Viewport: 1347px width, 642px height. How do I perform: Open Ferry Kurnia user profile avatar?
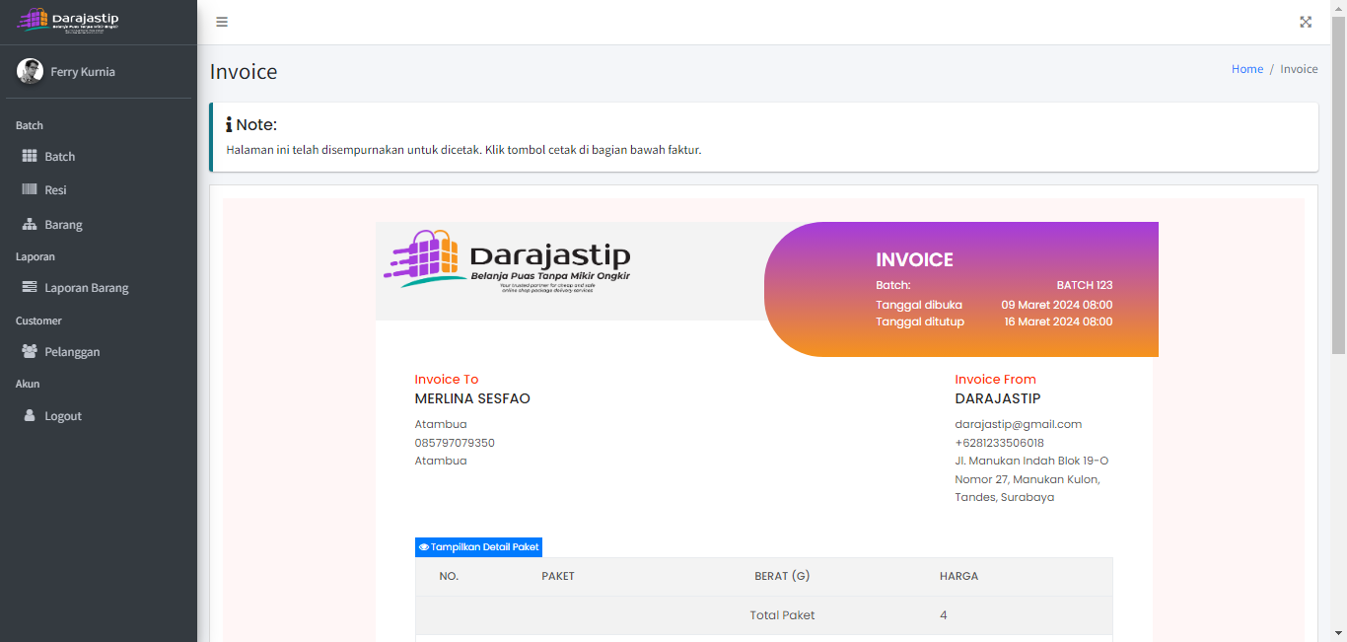pyautogui.click(x=30, y=72)
